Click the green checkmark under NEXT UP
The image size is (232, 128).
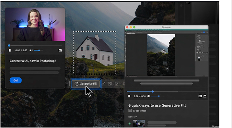(130, 123)
